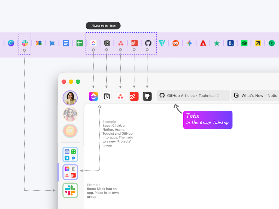Select the Todoist app in the window toolbar

click(x=134, y=96)
